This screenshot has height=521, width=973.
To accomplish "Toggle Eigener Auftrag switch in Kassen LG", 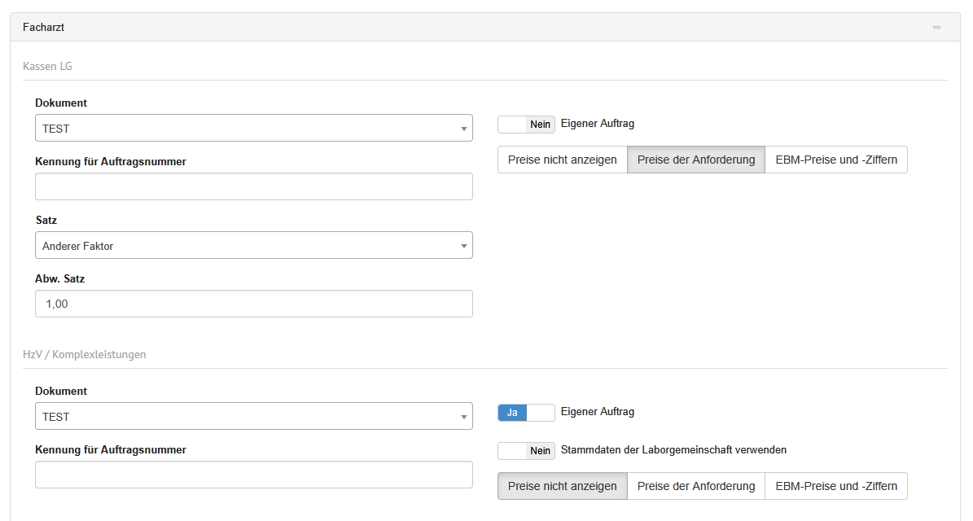I will tap(526, 125).
